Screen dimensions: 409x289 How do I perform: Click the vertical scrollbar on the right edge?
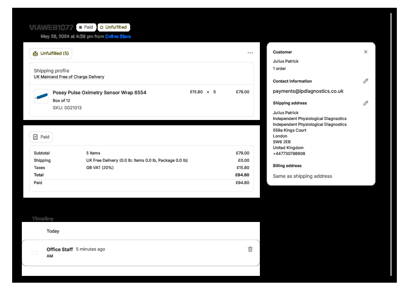tap(391, 146)
